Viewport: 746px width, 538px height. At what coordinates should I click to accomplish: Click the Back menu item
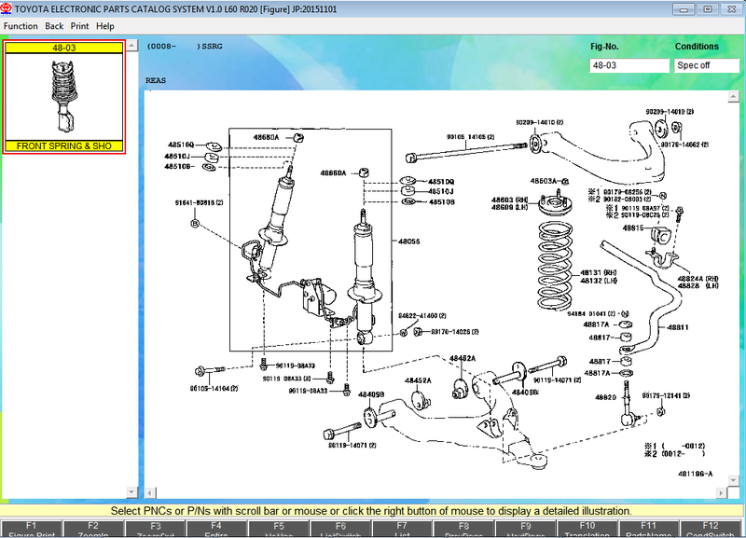[54, 26]
